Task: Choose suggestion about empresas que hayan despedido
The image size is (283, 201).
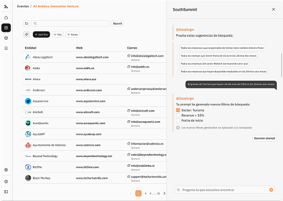Action: [x=223, y=72]
